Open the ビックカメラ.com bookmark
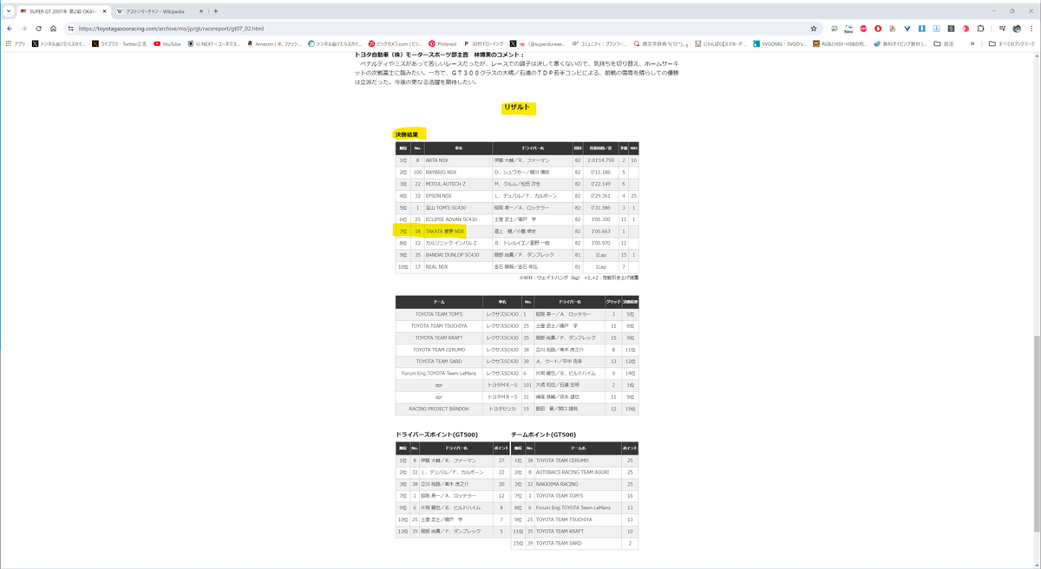This screenshot has height=569, width=1041. pyautogui.click(x=395, y=43)
